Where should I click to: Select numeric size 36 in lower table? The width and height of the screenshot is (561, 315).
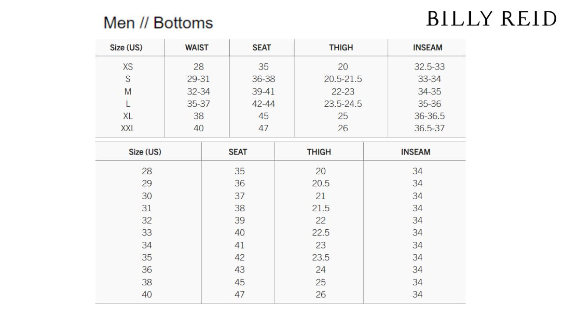tap(147, 269)
